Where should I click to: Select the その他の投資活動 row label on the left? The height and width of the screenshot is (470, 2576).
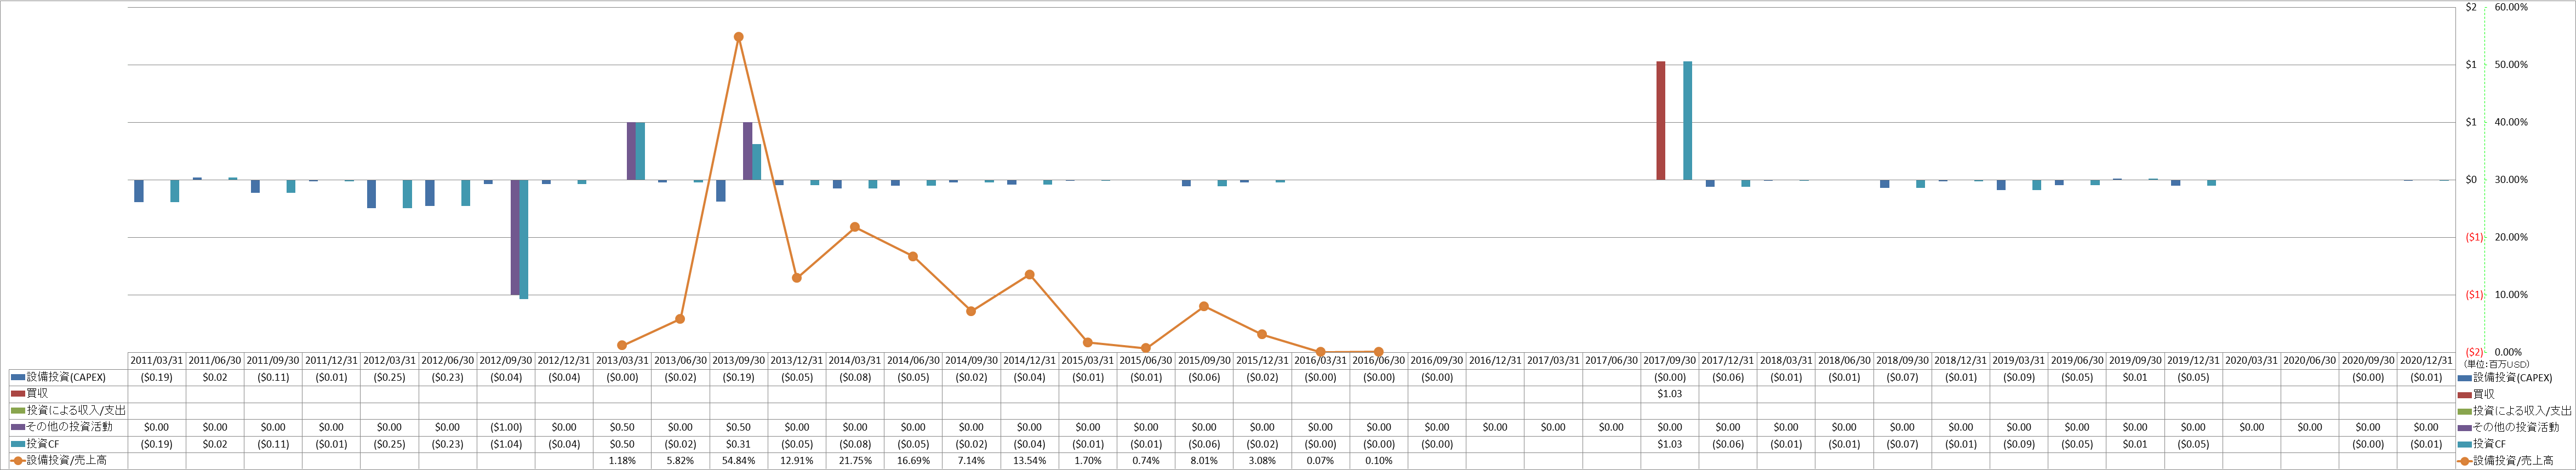[69, 427]
